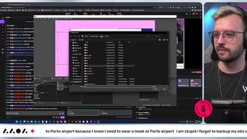Open OBS Help menu
247x139 pixels.
[x=71, y=19]
